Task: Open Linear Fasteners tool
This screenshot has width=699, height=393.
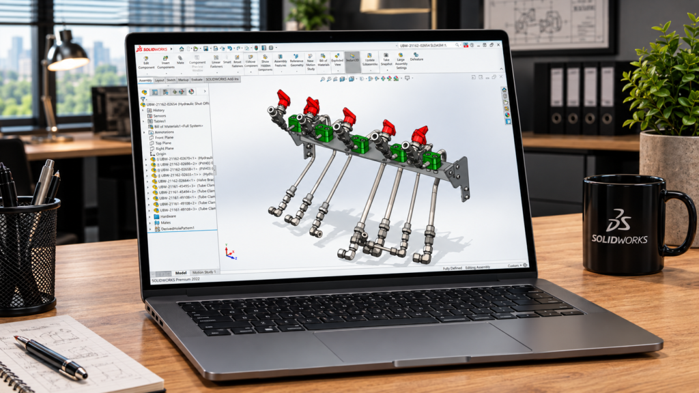Action: 216,62
